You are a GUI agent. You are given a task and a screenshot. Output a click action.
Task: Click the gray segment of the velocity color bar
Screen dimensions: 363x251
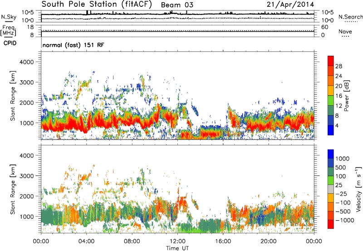(x=331, y=189)
